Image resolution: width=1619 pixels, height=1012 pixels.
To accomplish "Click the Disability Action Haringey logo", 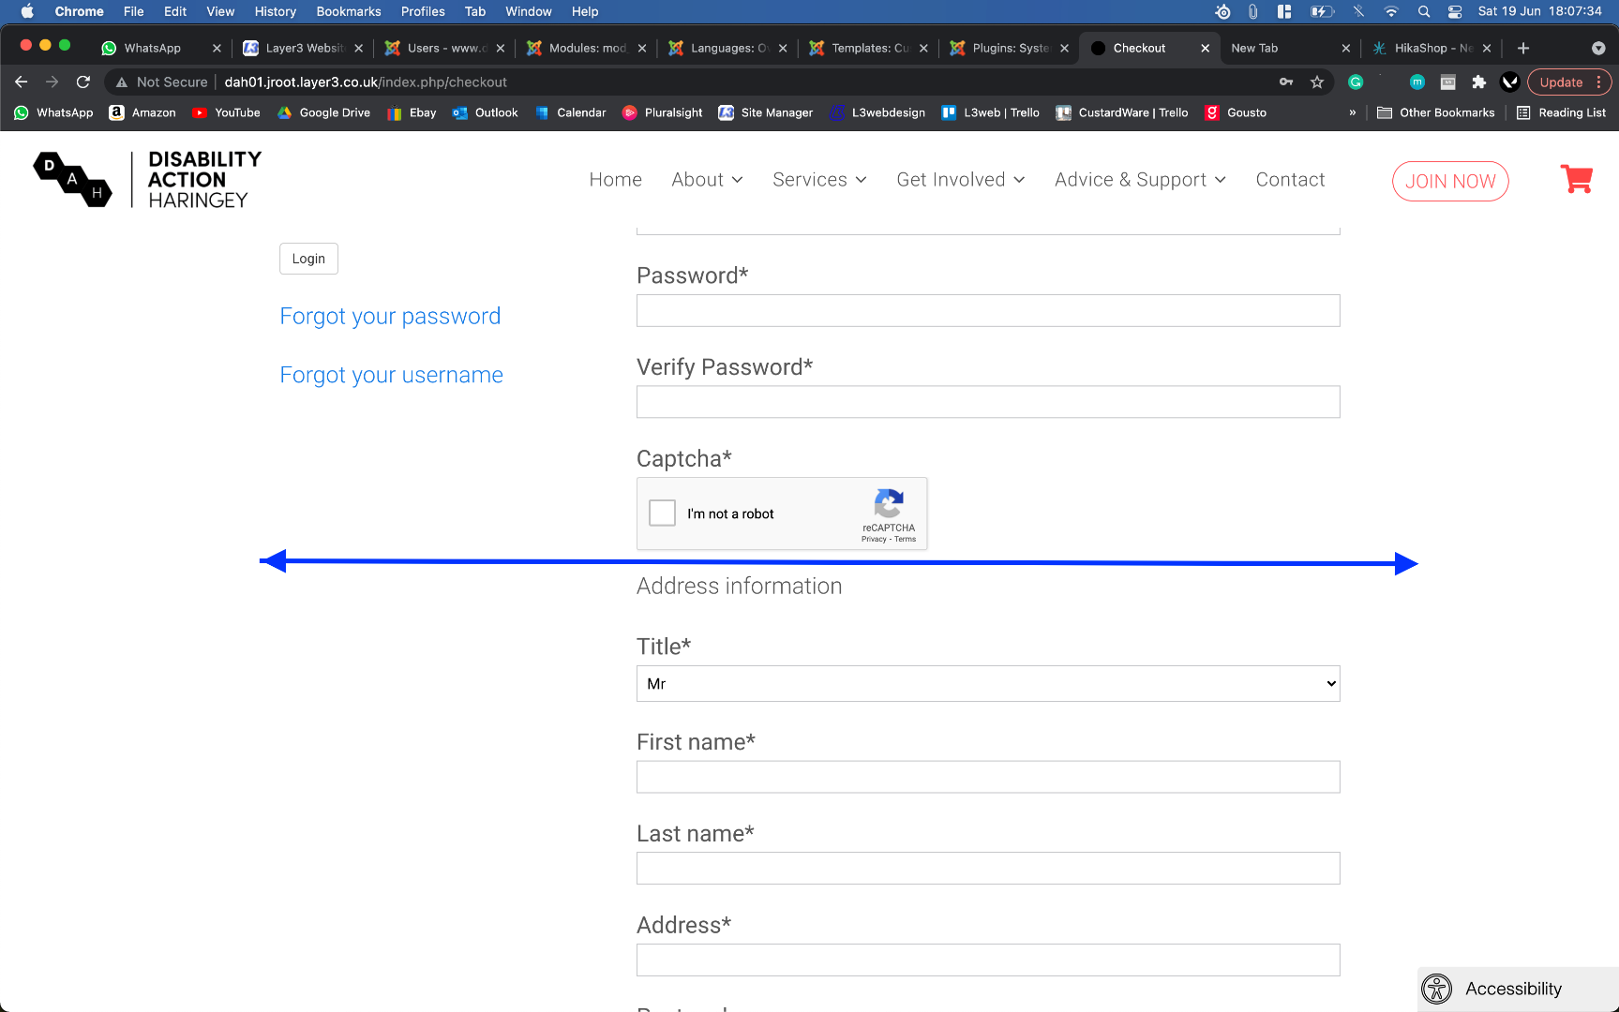I will point(147,179).
